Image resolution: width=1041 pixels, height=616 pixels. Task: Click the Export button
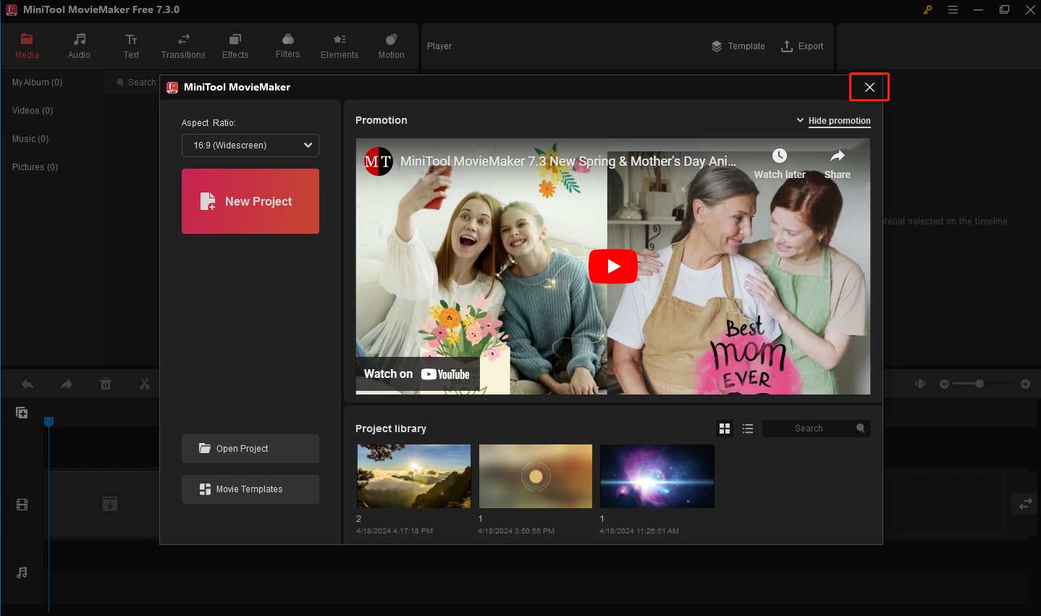(x=802, y=46)
